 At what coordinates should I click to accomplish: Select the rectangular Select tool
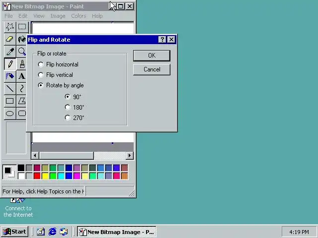(22, 27)
